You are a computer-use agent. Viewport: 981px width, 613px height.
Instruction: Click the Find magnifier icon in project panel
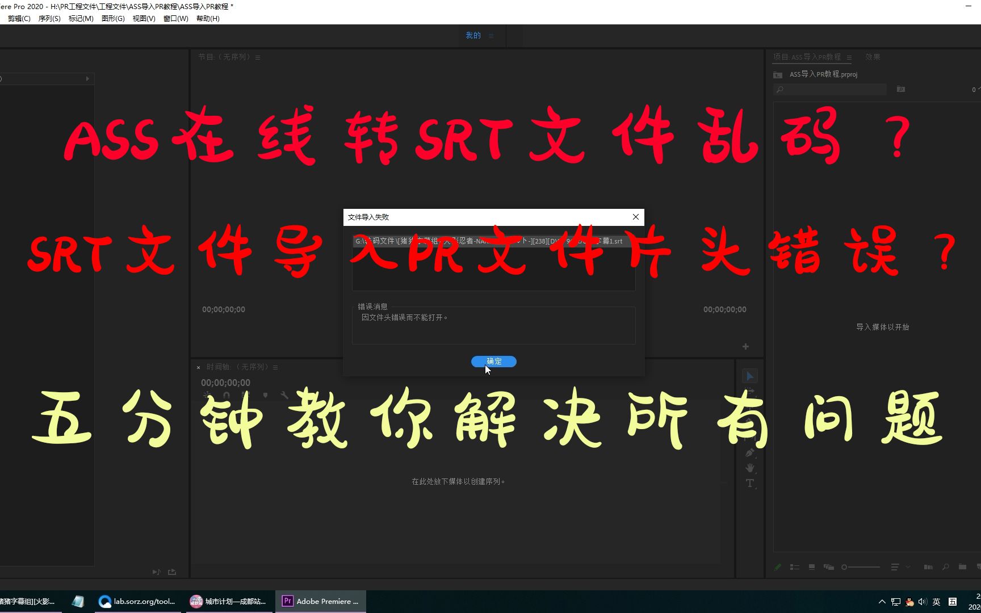[x=945, y=567]
